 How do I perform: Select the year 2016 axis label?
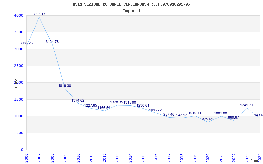point(156,158)
